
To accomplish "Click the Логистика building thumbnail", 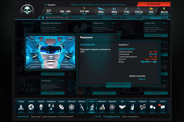I will (x=28, y=87).
